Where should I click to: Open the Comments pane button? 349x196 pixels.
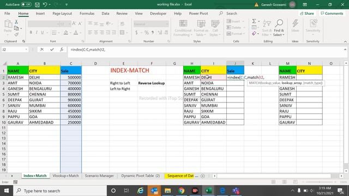[x=332, y=13]
